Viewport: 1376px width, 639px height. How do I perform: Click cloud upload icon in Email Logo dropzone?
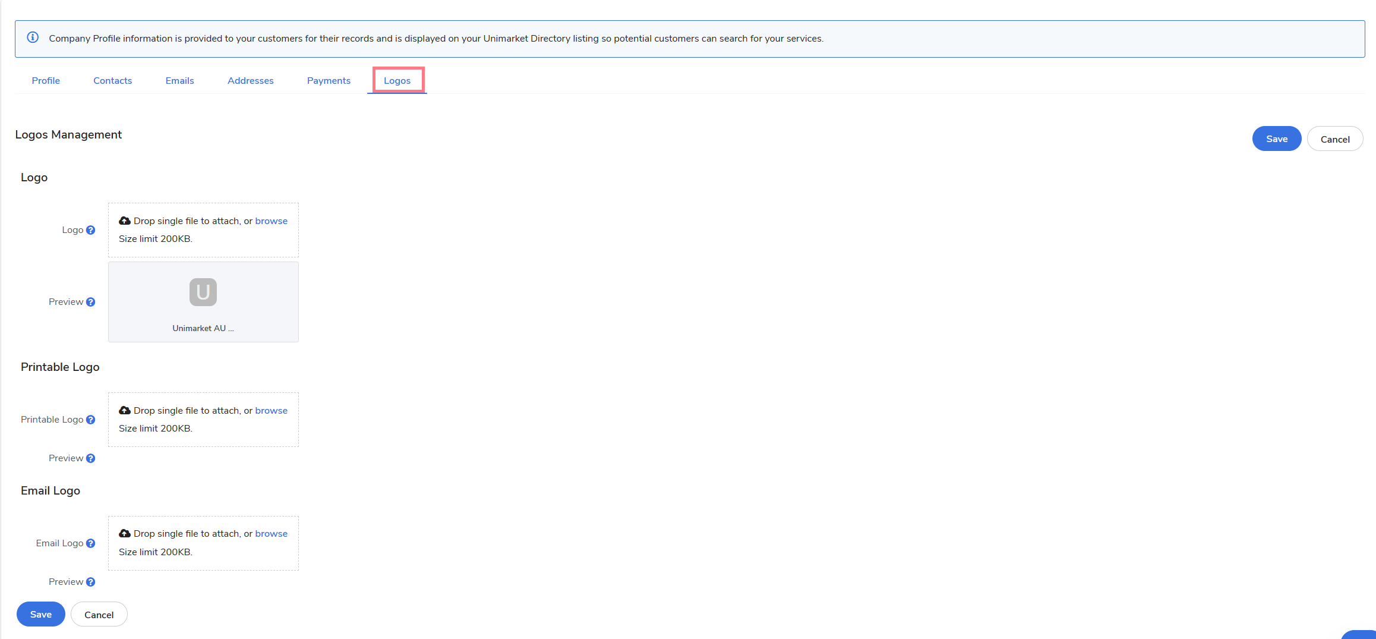(x=125, y=534)
